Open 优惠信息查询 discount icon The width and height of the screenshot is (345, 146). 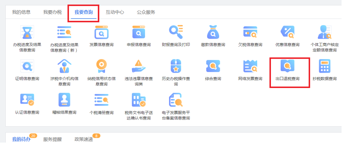[287, 32]
